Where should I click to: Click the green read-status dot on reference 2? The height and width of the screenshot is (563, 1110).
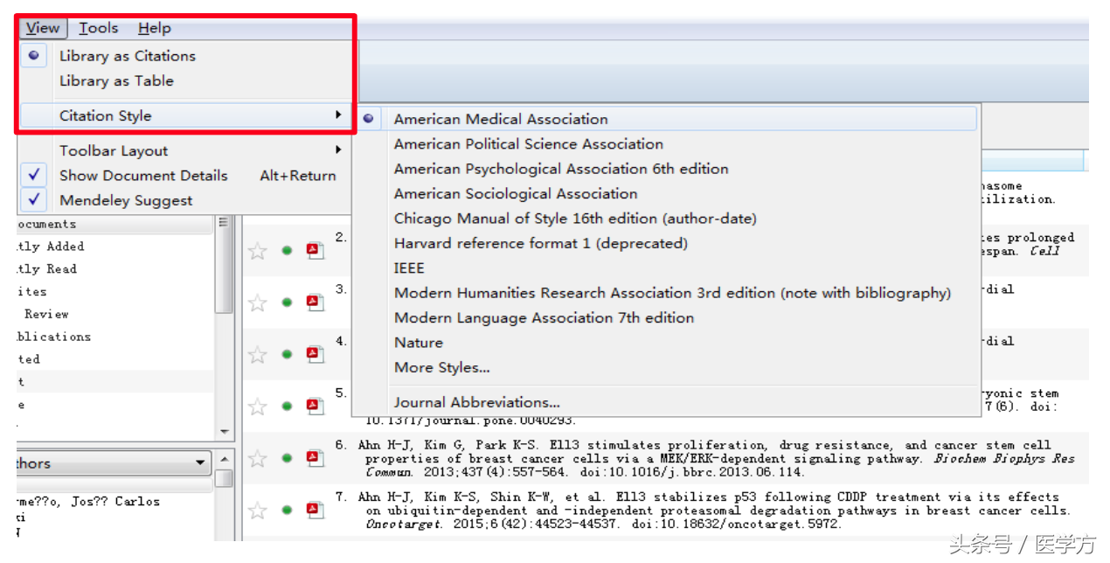coord(287,251)
